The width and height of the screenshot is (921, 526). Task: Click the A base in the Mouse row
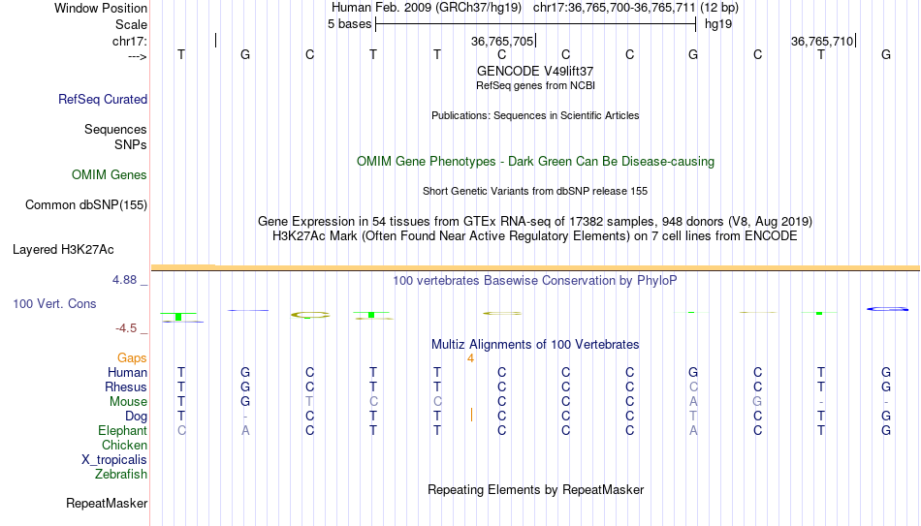[694, 402]
